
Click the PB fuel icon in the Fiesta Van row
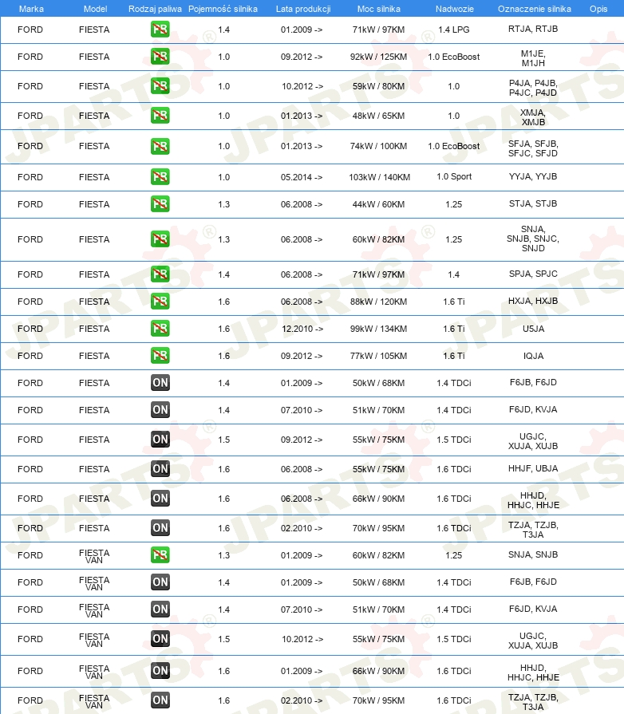click(160, 555)
